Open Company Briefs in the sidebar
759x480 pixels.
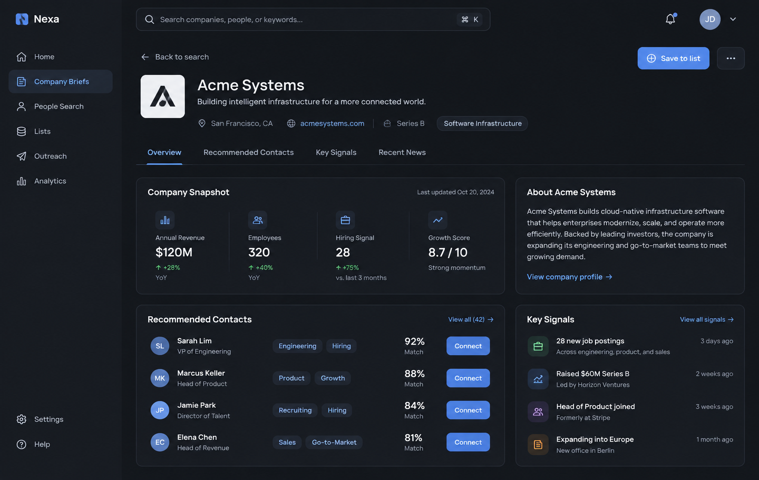coord(61,82)
